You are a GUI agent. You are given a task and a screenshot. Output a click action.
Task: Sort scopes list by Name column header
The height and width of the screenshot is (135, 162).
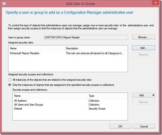click(50, 96)
